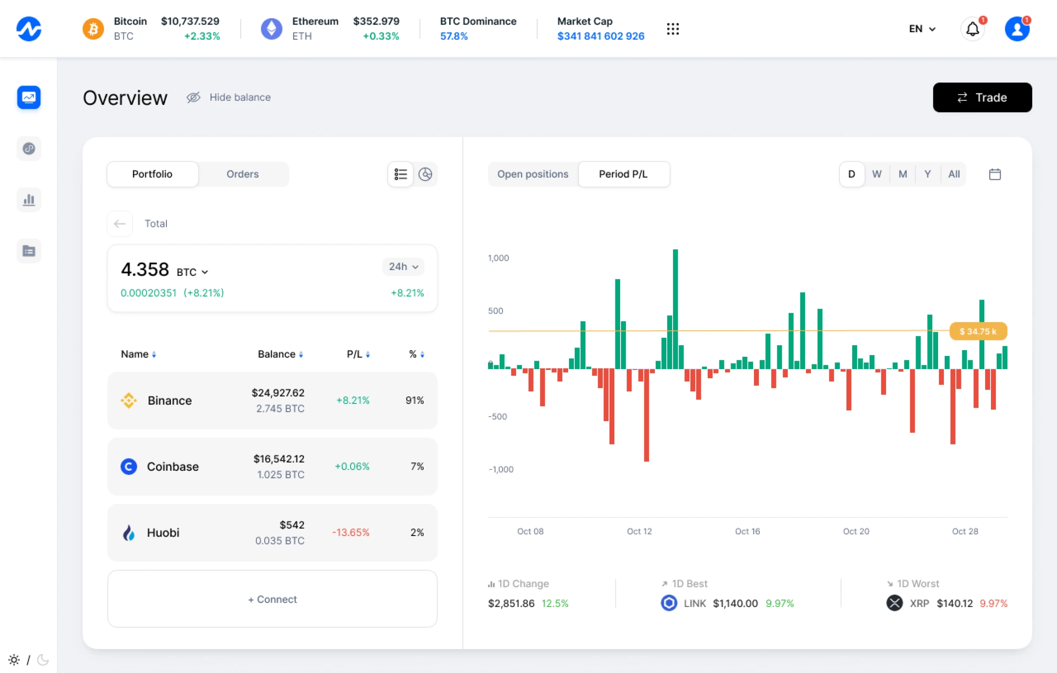
Task: Select the Open positions tab
Action: (532, 174)
